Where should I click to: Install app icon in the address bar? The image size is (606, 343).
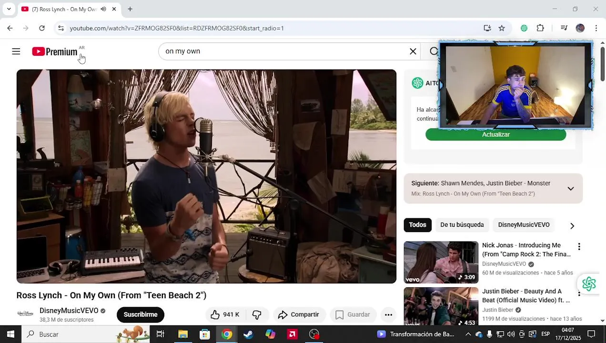(487, 28)
